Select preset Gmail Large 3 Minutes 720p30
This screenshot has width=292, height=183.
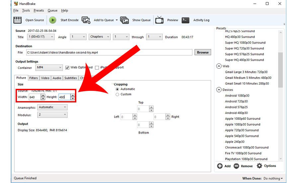(246, 72)
